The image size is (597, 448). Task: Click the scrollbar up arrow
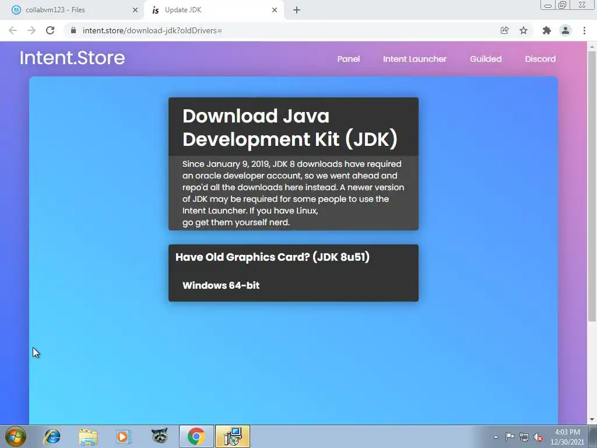click(592, 47)
